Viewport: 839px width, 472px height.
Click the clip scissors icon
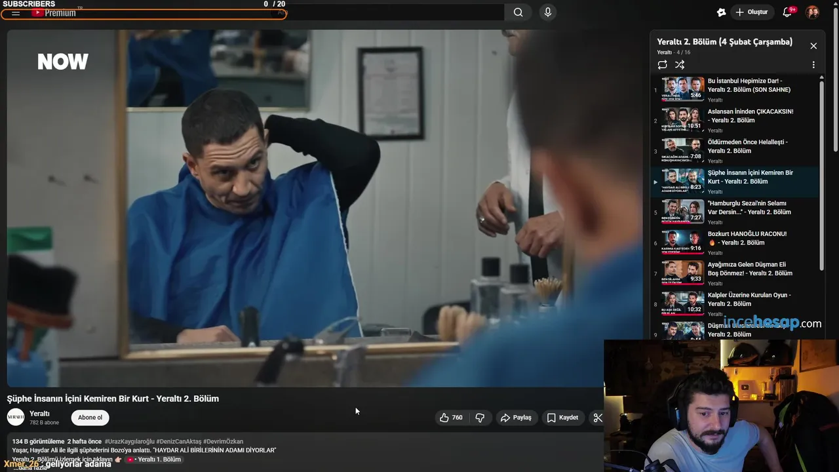click(597, 418)
